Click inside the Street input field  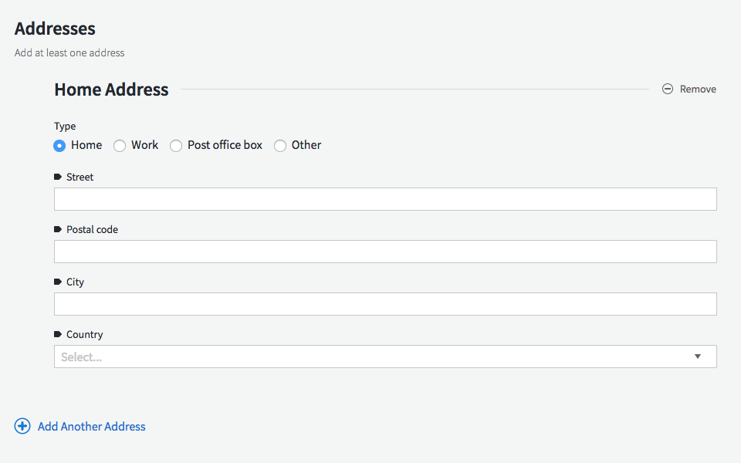[x=385, y=198]
